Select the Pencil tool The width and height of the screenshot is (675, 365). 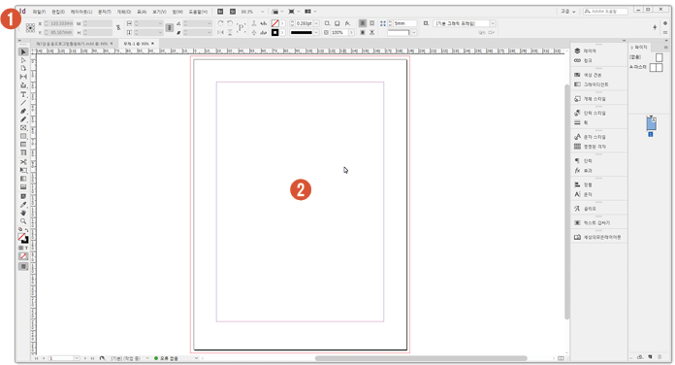(23, 119)
